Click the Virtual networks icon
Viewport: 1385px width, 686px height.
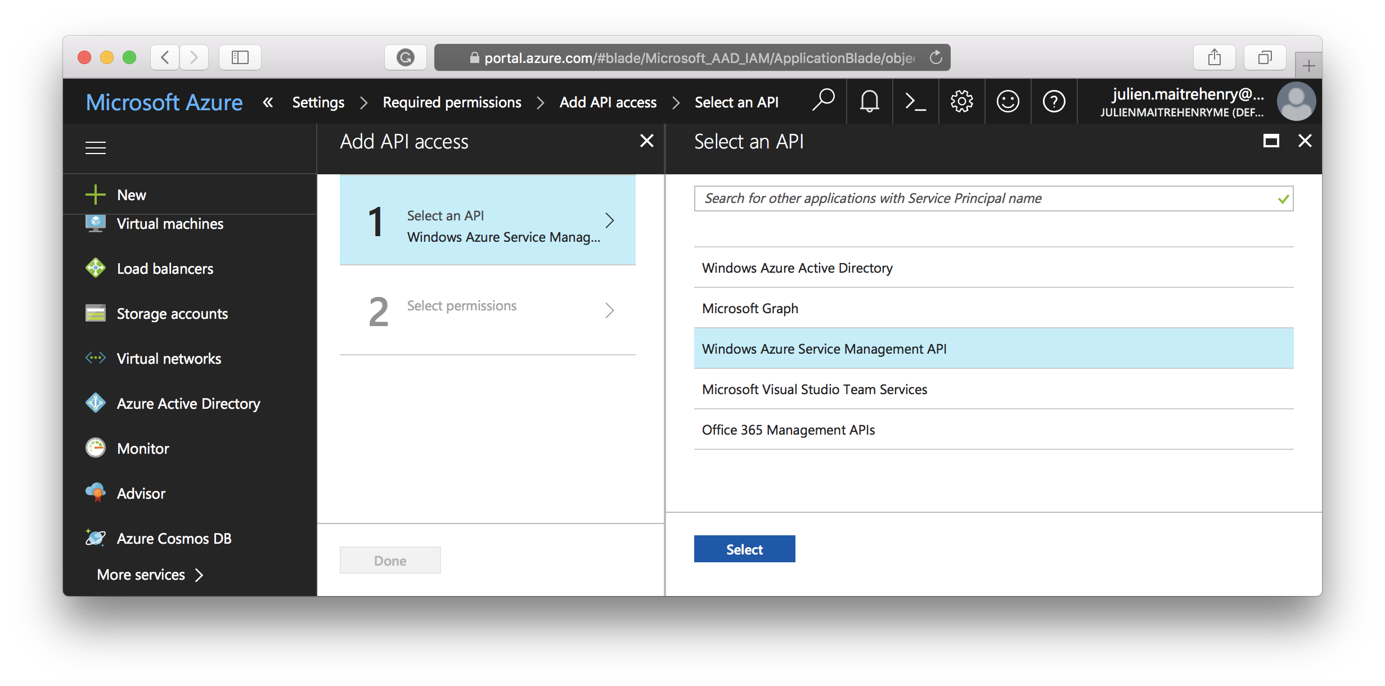[x=96, y=358]
